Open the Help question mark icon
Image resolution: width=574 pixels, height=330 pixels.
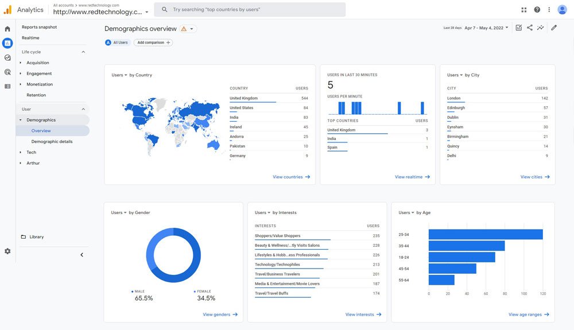537,10
